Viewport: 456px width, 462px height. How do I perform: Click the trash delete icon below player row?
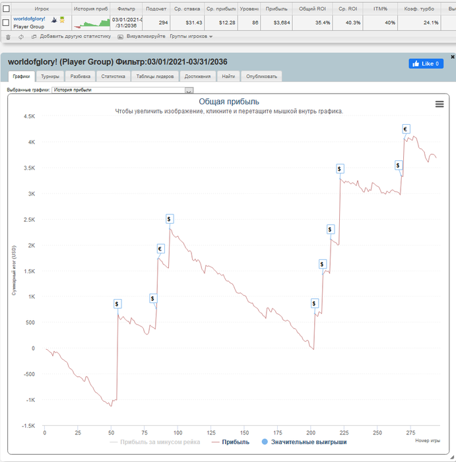8,37
